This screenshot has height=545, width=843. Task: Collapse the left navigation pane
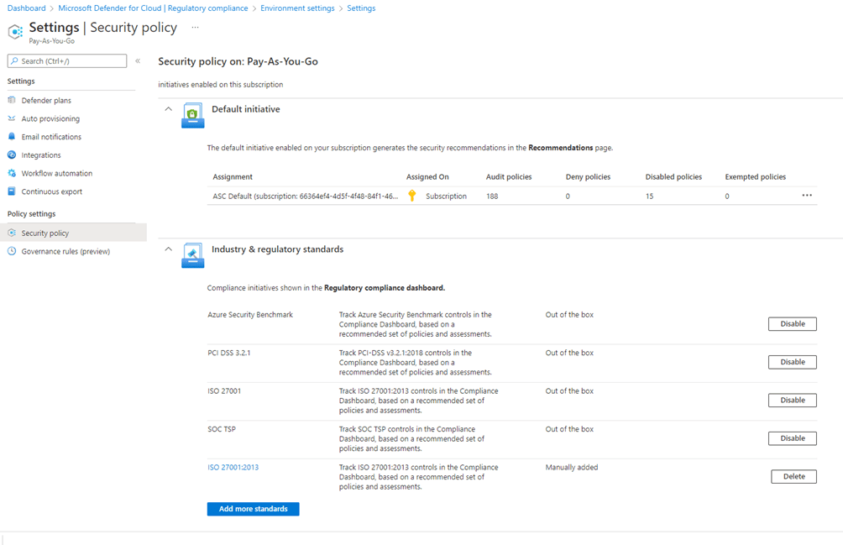[x=138, y=61]
